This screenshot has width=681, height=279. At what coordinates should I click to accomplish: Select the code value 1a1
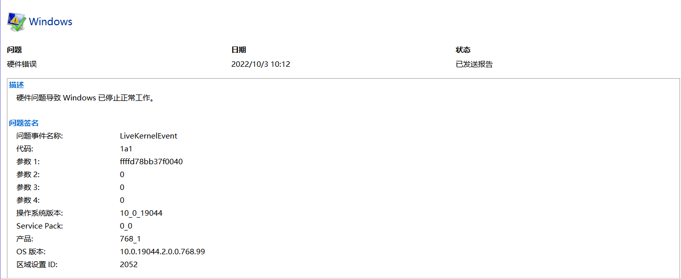(x=126, y=149)
